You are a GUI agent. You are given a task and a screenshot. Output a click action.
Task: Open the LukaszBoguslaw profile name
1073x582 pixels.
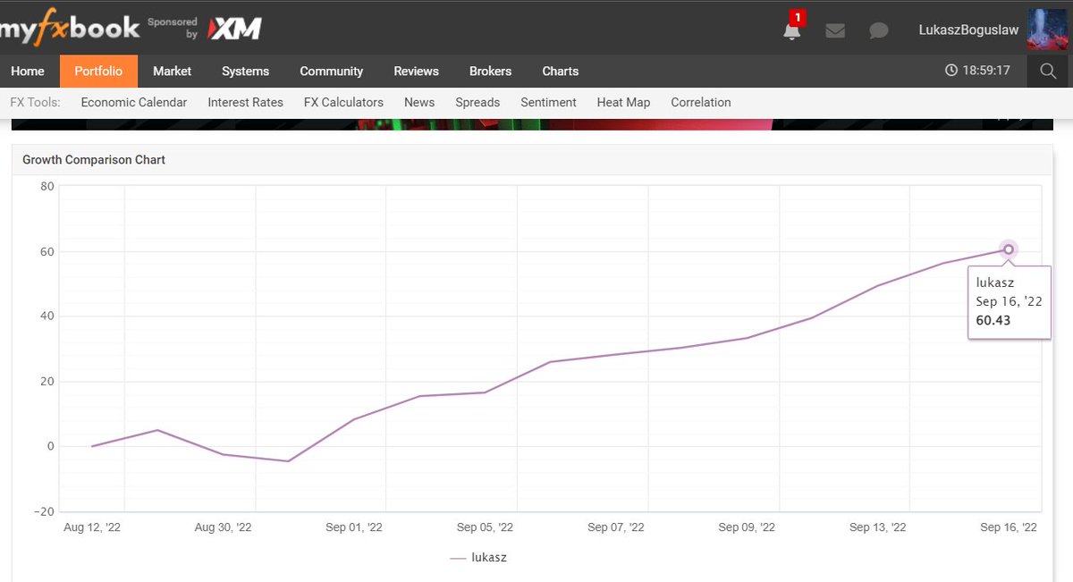coord(968,30)
